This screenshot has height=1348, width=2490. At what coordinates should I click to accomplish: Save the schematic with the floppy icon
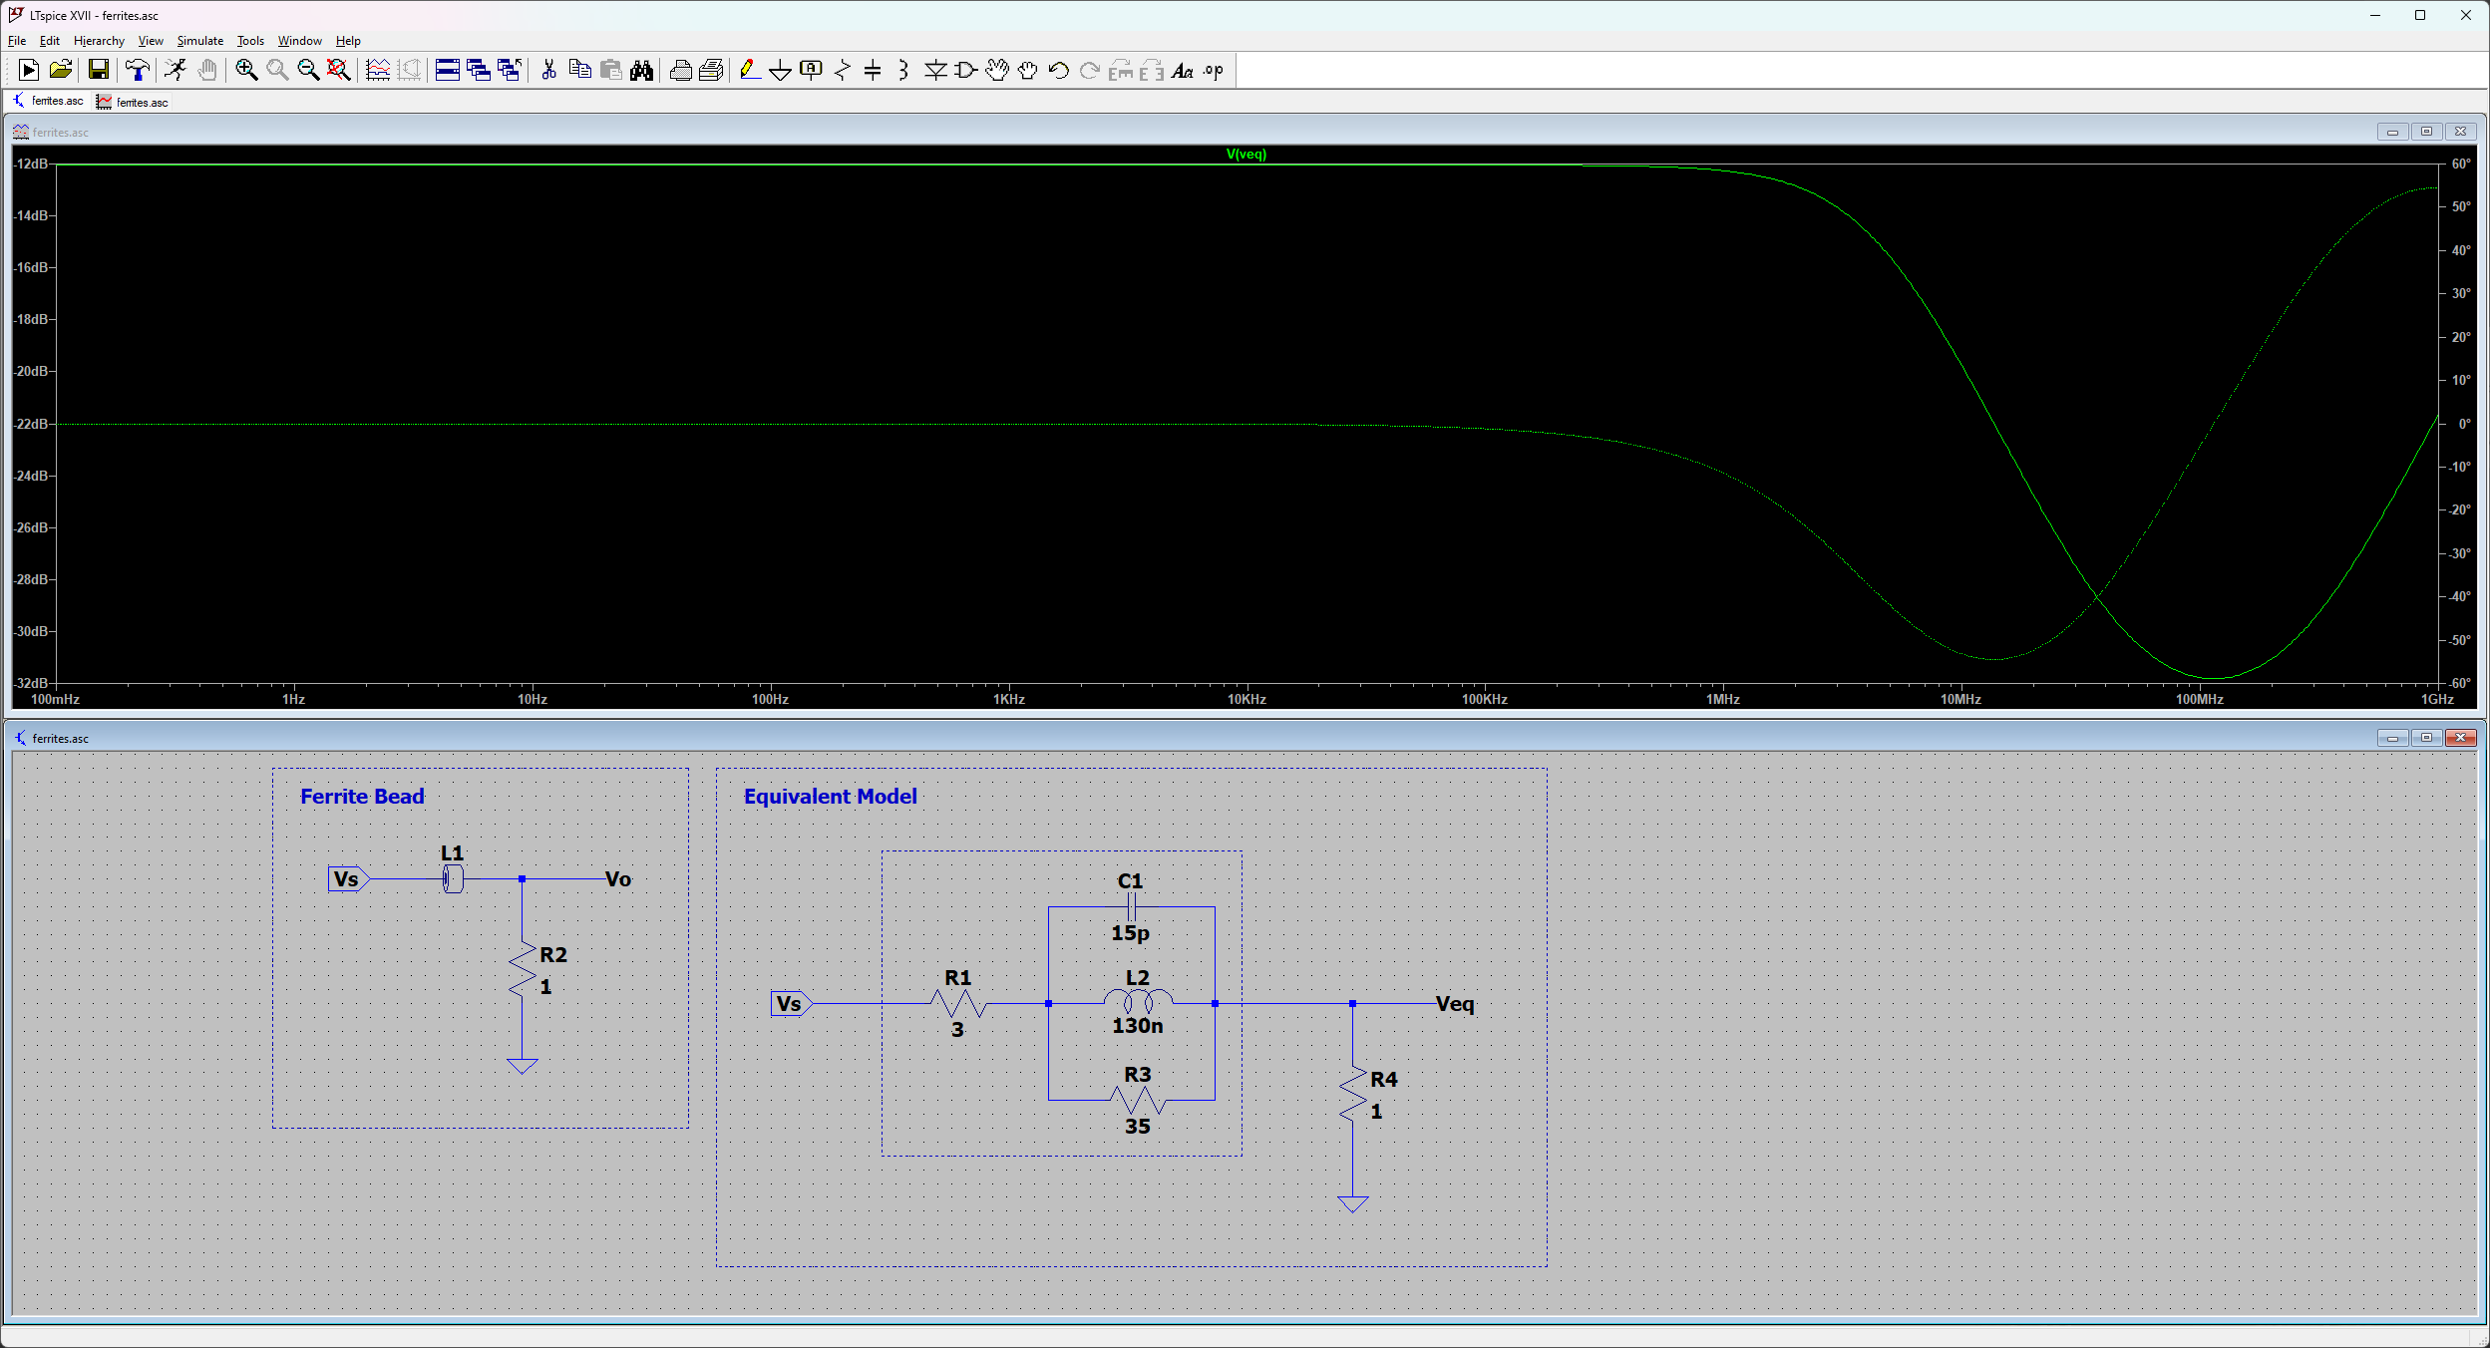98,70
